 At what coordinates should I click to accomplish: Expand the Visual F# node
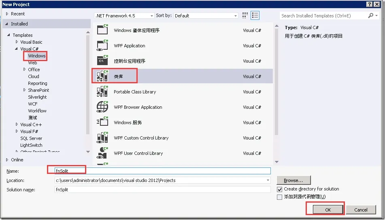[x=17, y=131]
